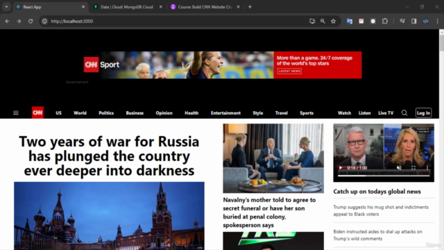444x250 pixels.
Task: Switch to the Build CNN Website course tab
Action: click(205, 7)
